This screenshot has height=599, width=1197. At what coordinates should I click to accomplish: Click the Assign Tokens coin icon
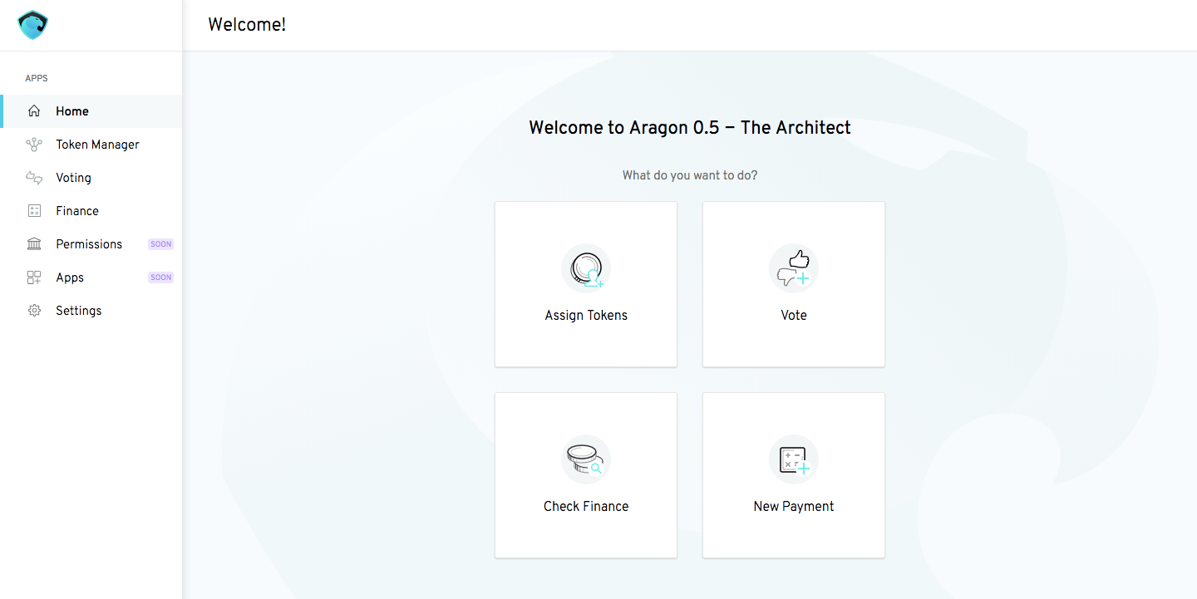click(x=586, y=268)
